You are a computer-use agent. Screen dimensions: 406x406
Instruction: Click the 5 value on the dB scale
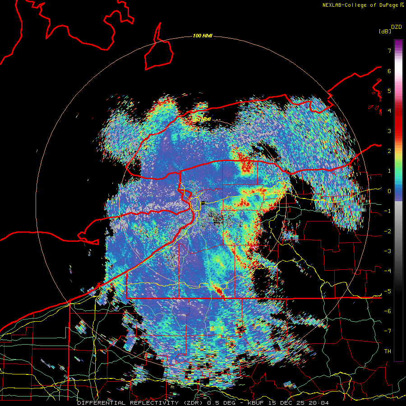389,91
